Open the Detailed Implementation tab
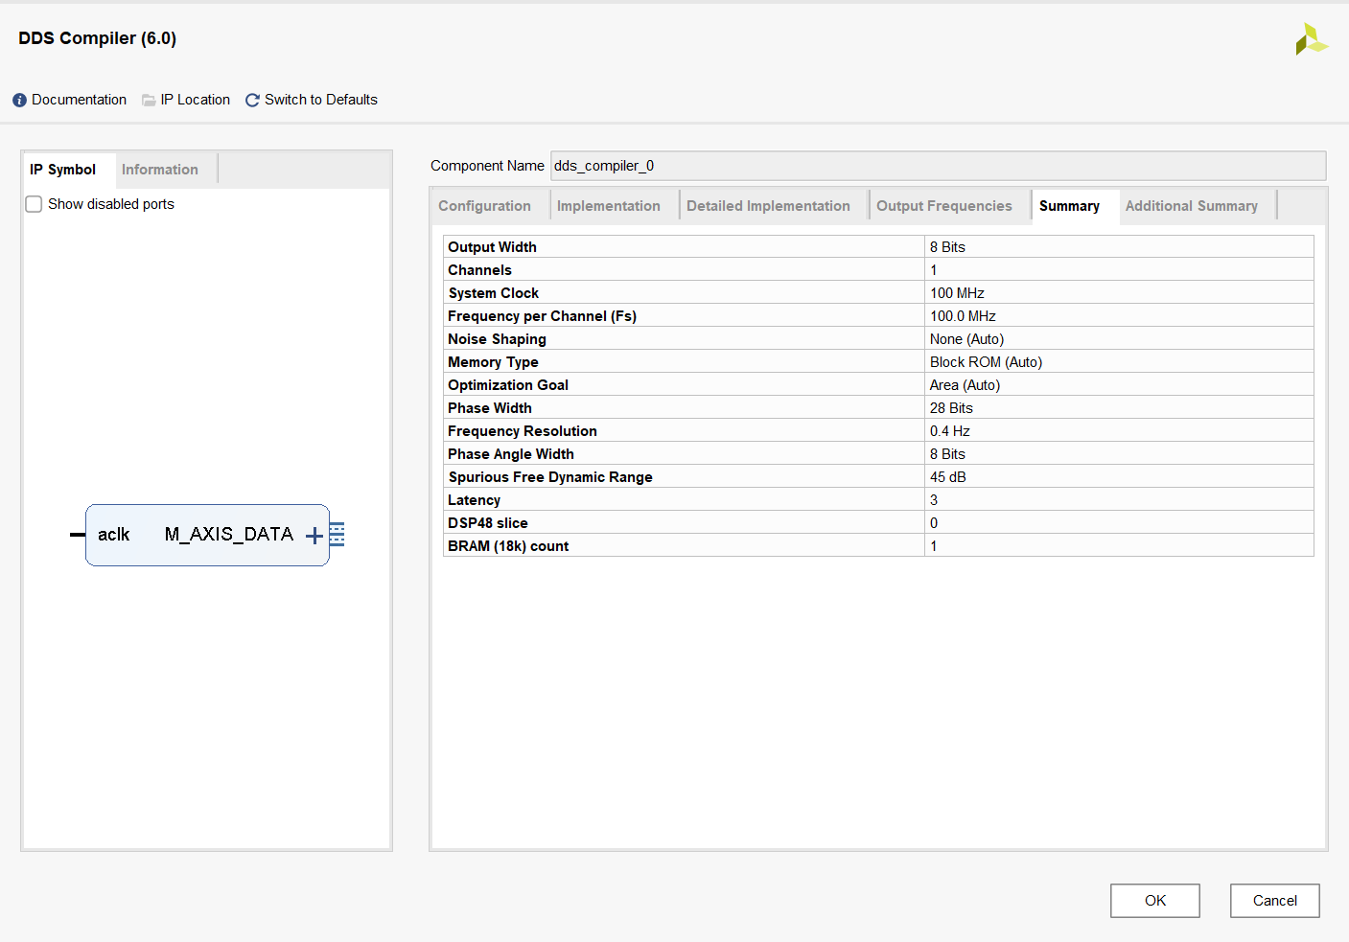This screenshot has width=1349, height=942. tap(768, 206)
